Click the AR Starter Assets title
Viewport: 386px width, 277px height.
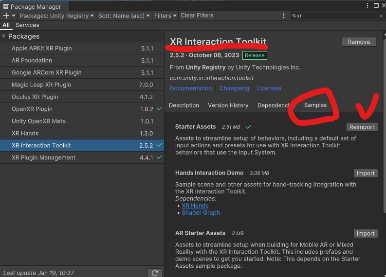tap(200, 233)
